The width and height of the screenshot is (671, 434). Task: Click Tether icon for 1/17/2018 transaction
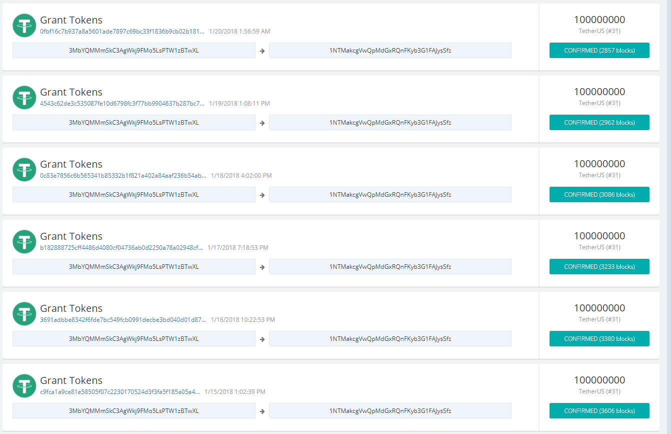tap(24, 242)
